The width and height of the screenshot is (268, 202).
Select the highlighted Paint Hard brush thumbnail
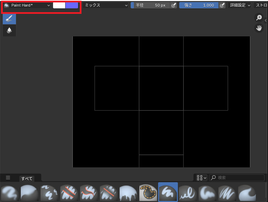168,192
